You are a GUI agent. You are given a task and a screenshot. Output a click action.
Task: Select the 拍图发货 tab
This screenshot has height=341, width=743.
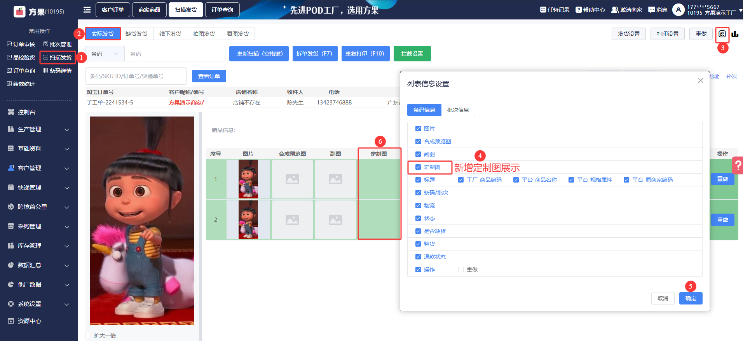pos(204,34)
